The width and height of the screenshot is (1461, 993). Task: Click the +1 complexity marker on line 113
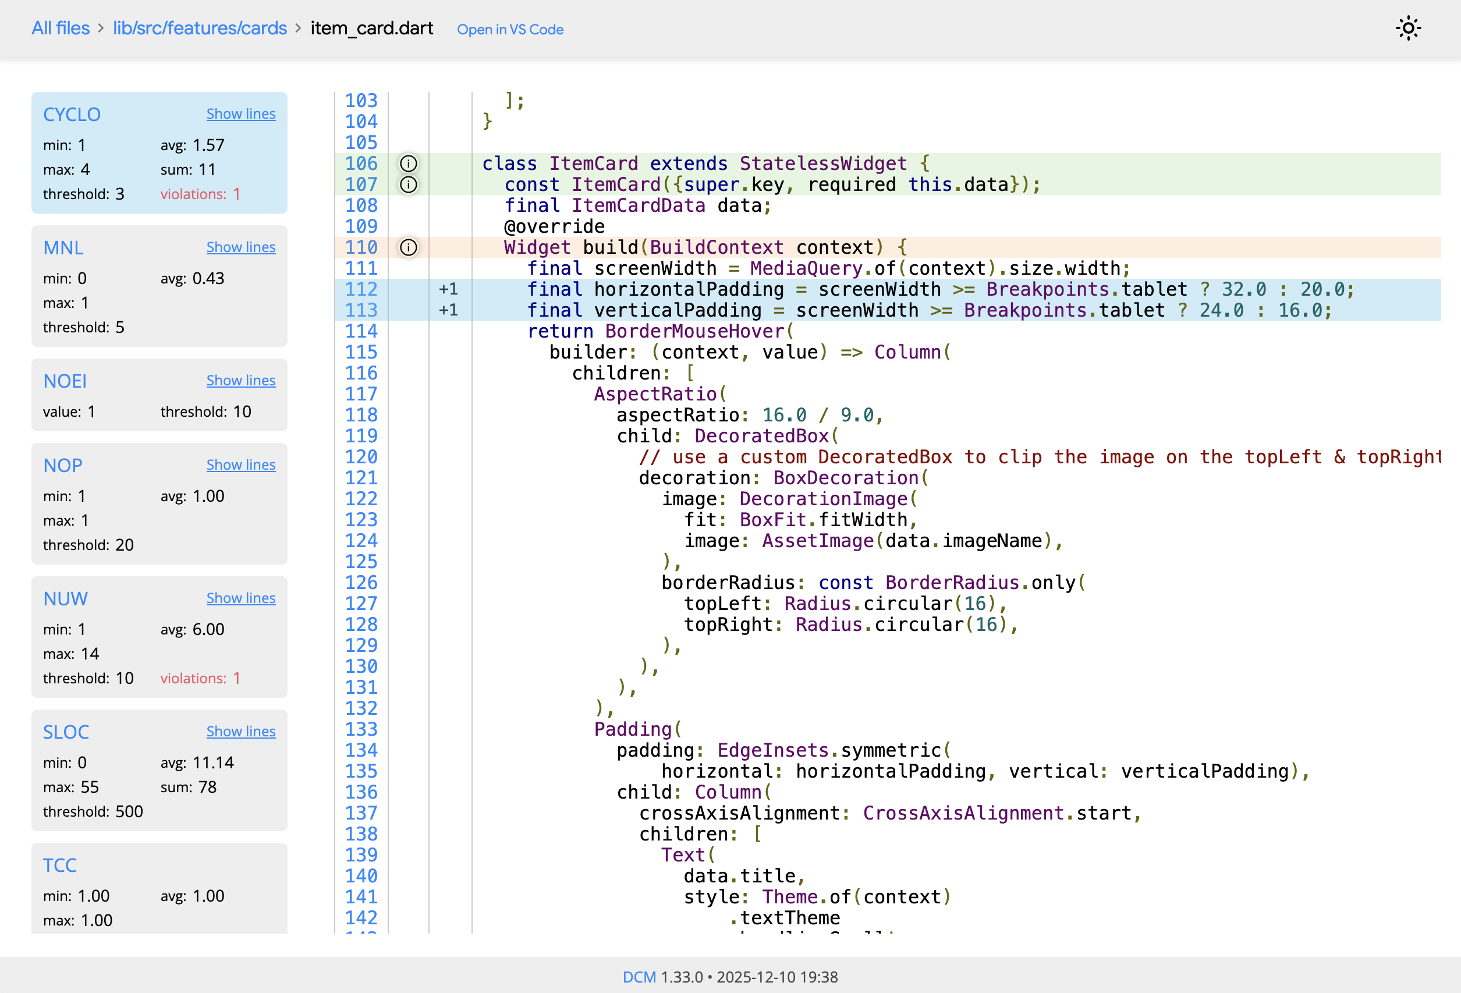[448, 310]
